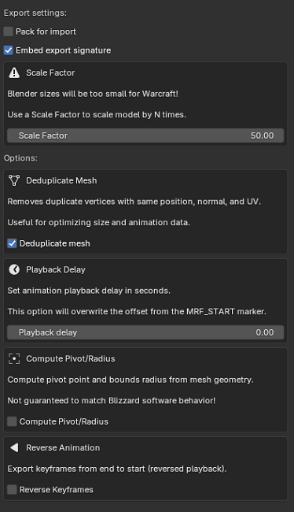Uncheck Embed export signature
This screenshot has height=512, width=294.
(8, 50)
